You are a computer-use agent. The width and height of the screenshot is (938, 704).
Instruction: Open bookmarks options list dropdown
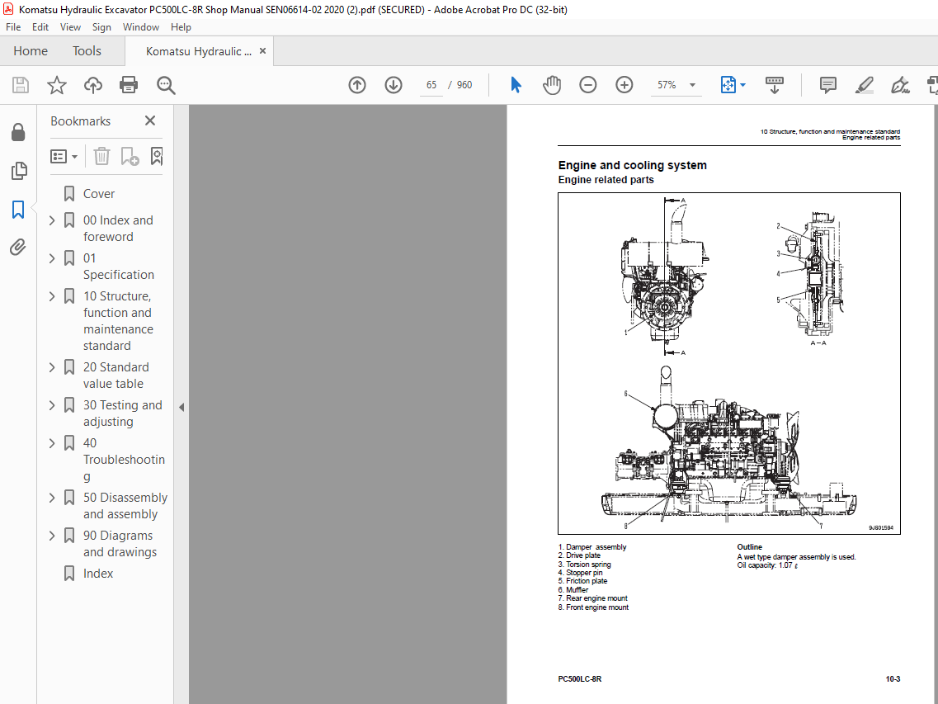64,156
